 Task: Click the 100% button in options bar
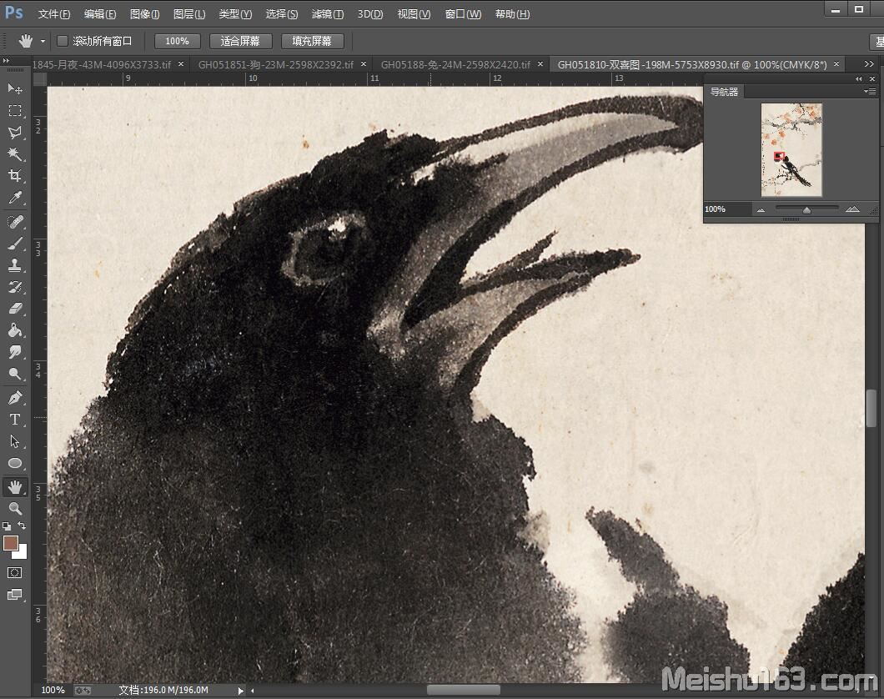[177, 41]
